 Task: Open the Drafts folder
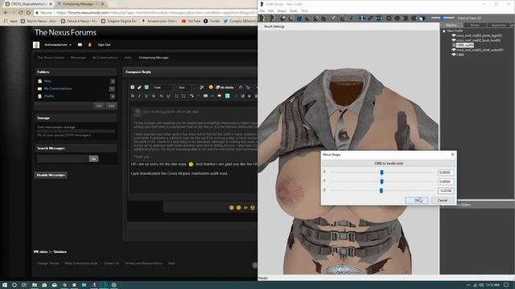coord(49,96)
